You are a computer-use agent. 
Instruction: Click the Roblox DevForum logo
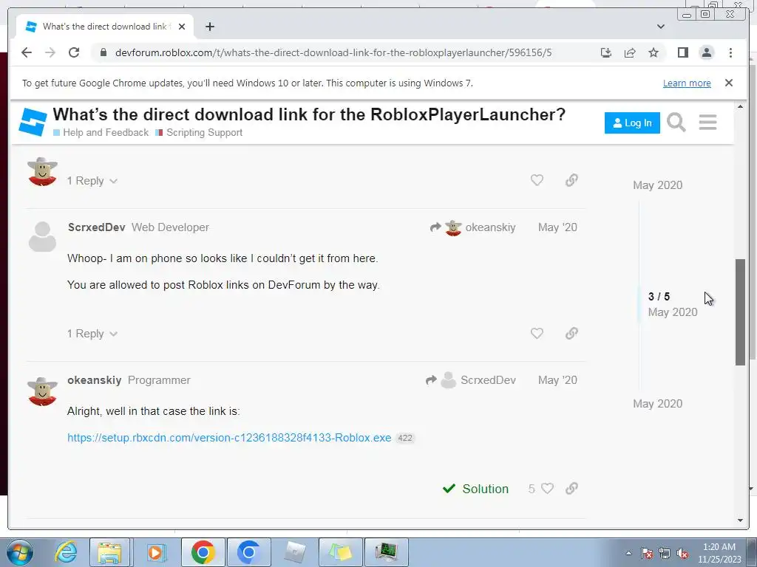[x=33, y=122]
